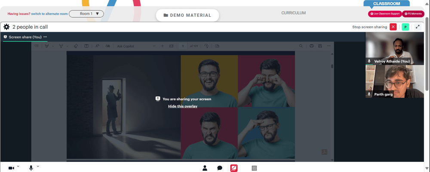Click 'You are sharing your screen' text
The height and width of the screenshot is (172, 430).
point(187,99)
